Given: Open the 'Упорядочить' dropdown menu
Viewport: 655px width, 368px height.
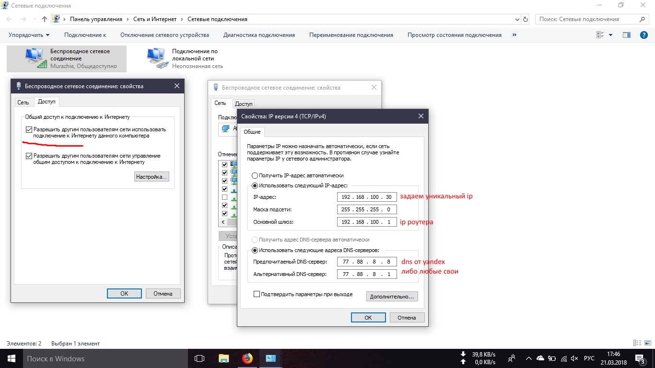Looking at the screenshot, I should pyautogui.click(x=29, y=35).
